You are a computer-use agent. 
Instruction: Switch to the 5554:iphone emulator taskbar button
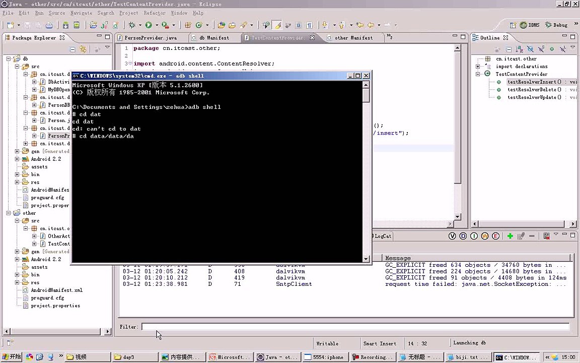click(325, 357)
